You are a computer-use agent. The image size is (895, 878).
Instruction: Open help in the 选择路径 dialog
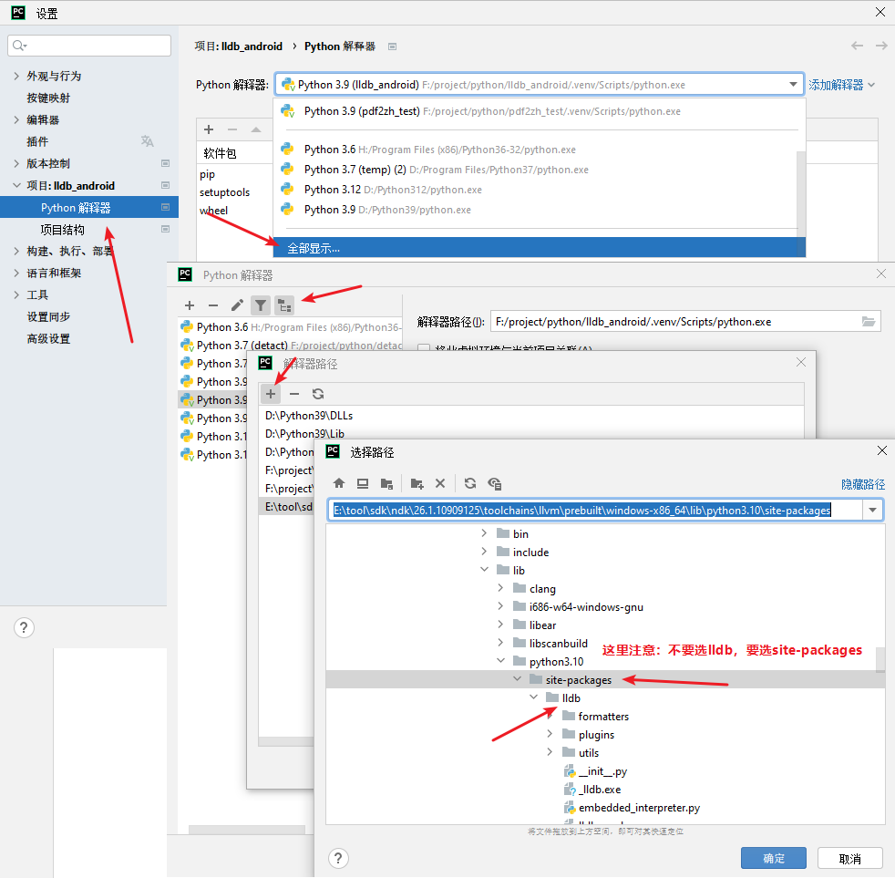338,858
